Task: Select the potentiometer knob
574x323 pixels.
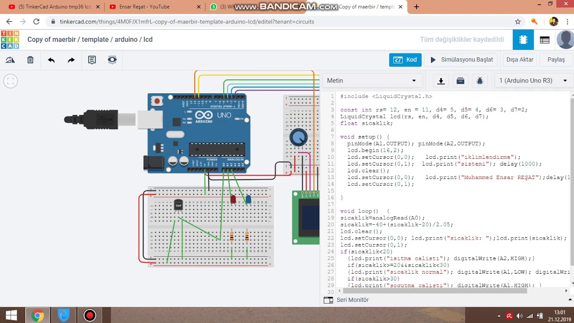Action: pyautogui.click(x=299, y=138)
